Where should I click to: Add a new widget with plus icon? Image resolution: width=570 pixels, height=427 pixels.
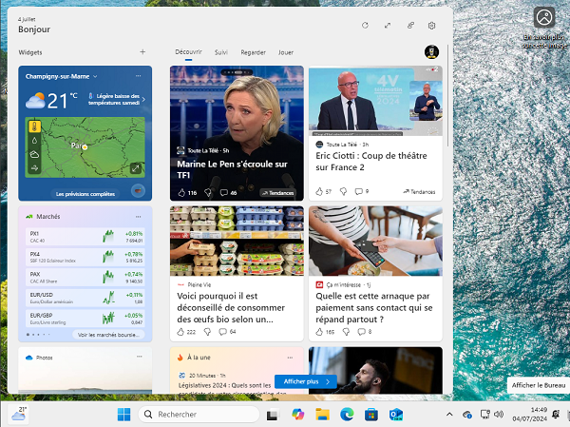142,52
